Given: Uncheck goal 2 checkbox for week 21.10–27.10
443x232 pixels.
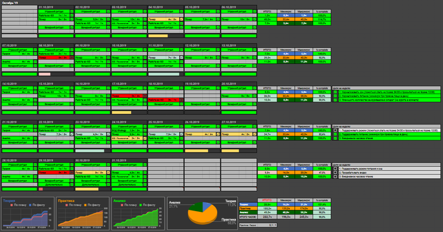Looking at the screenshot, I should (335, 135).
